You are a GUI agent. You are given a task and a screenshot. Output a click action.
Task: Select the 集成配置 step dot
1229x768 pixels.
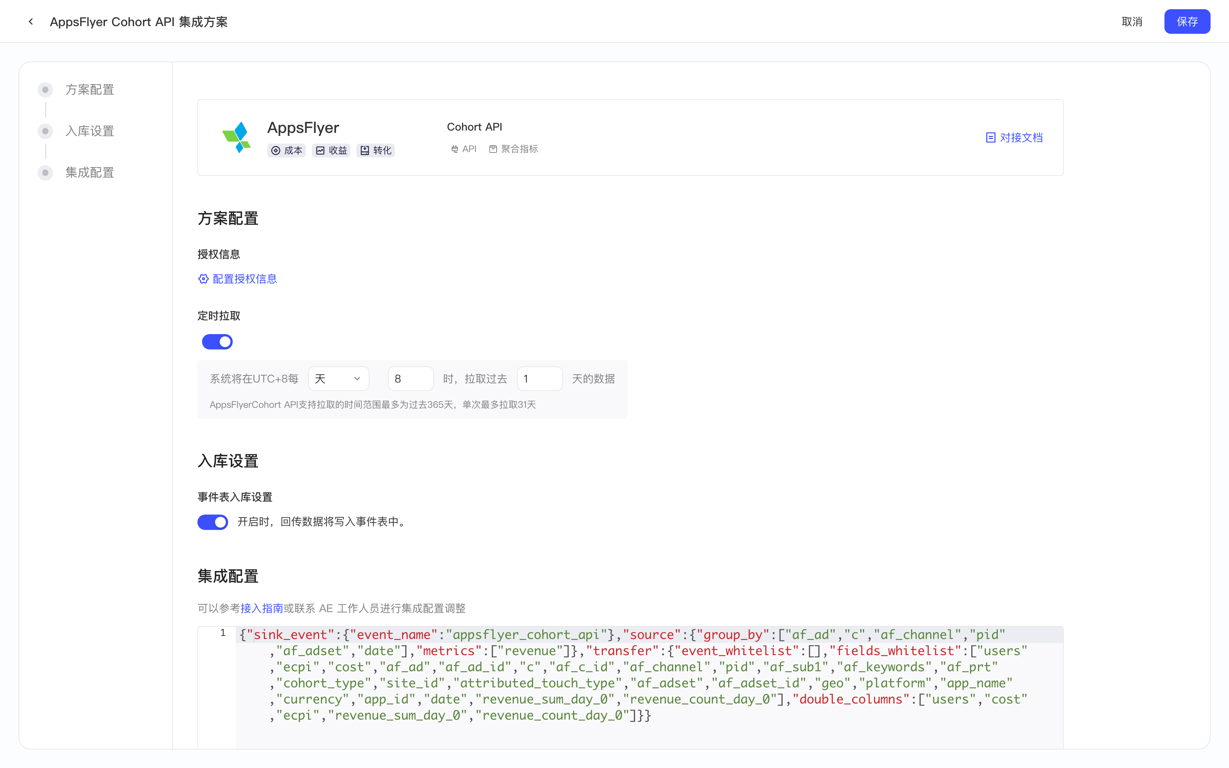click(45, 173)
